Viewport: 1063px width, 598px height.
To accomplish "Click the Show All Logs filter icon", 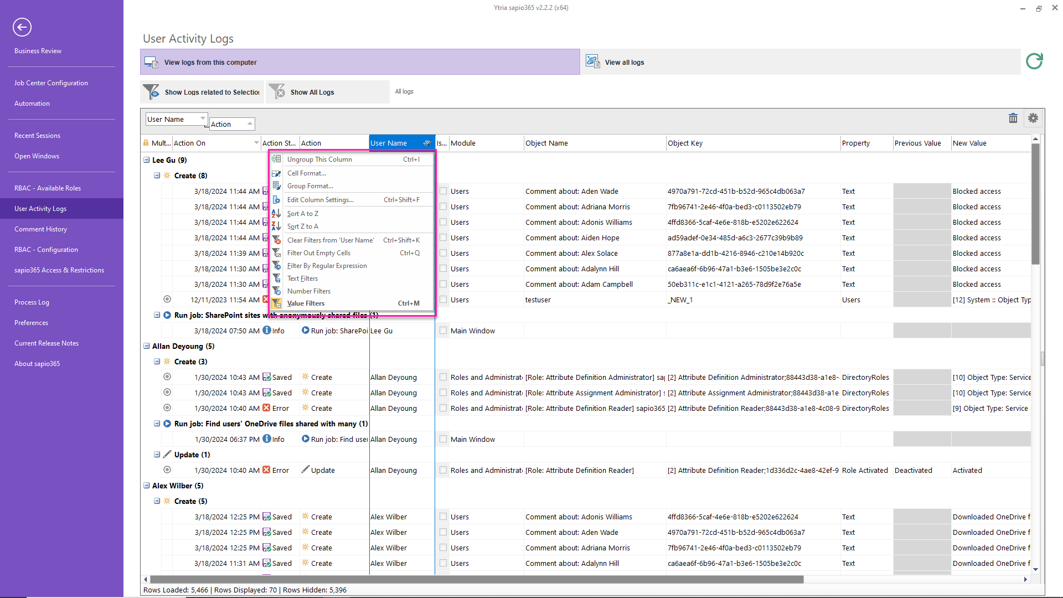I will 278,91.
